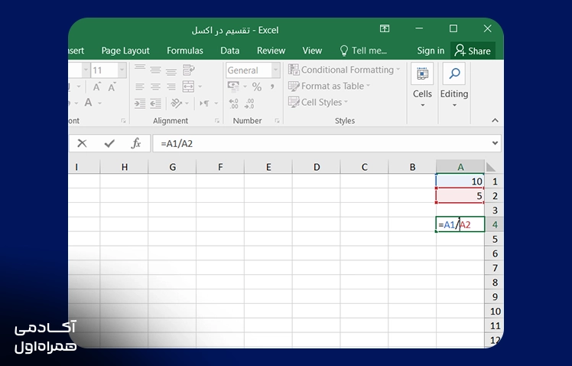
Task: Click the Merge & Center icon
Action: [x=188, y=87]
